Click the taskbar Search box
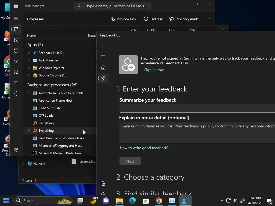The width and height of the screenshot is (275, 206). 43,201
